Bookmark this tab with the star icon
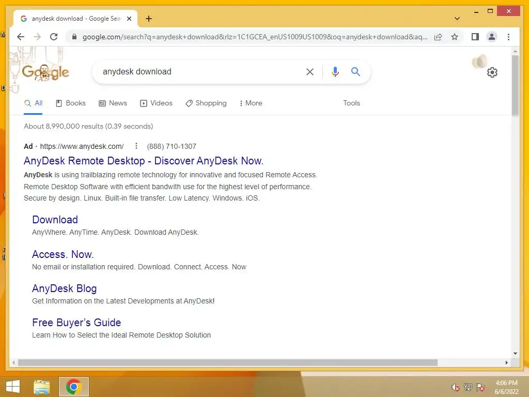This screenshot has width=529, height=397. (x=455, y=37)
